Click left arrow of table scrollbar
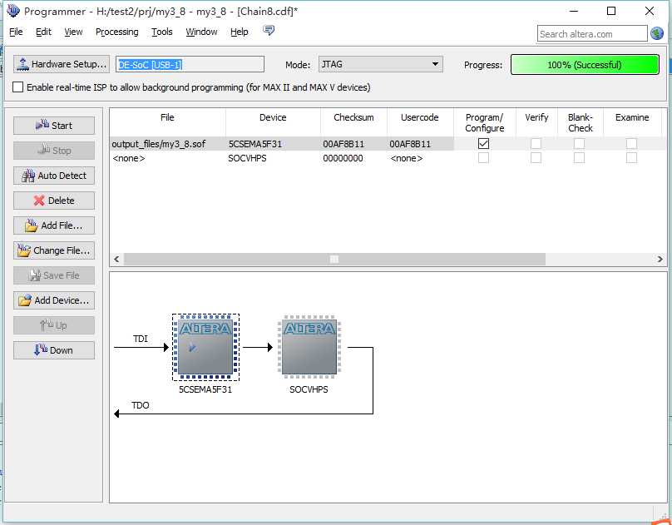This screenshot has width=672, height=525. point(116,259)
